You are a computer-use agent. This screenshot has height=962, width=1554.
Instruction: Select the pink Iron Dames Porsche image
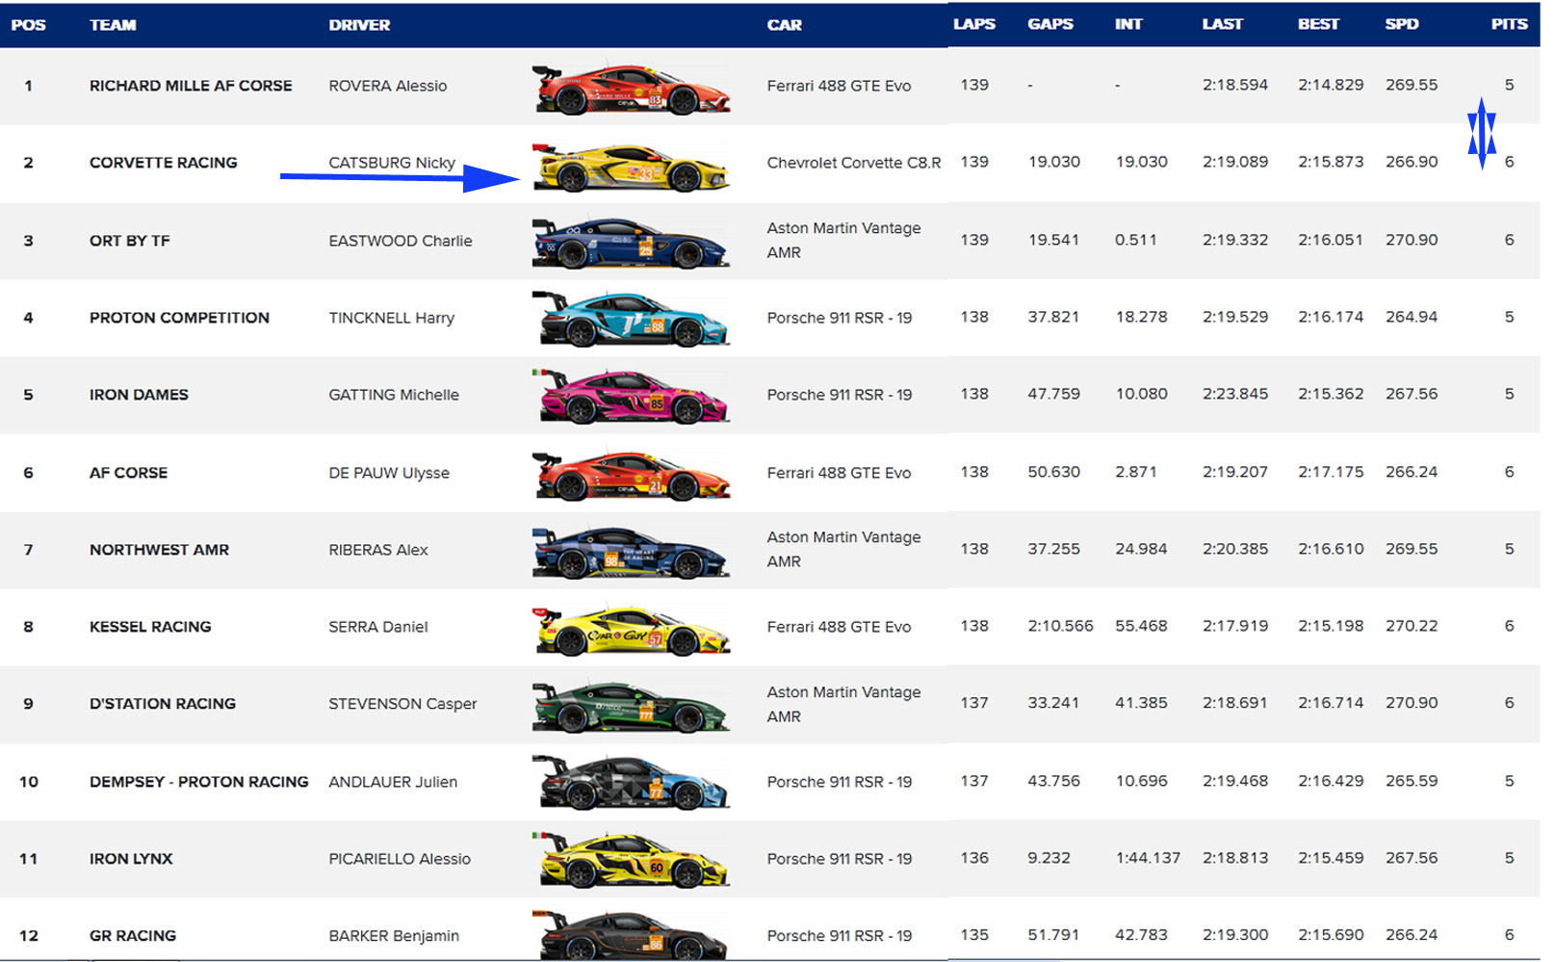pos(631,397)
